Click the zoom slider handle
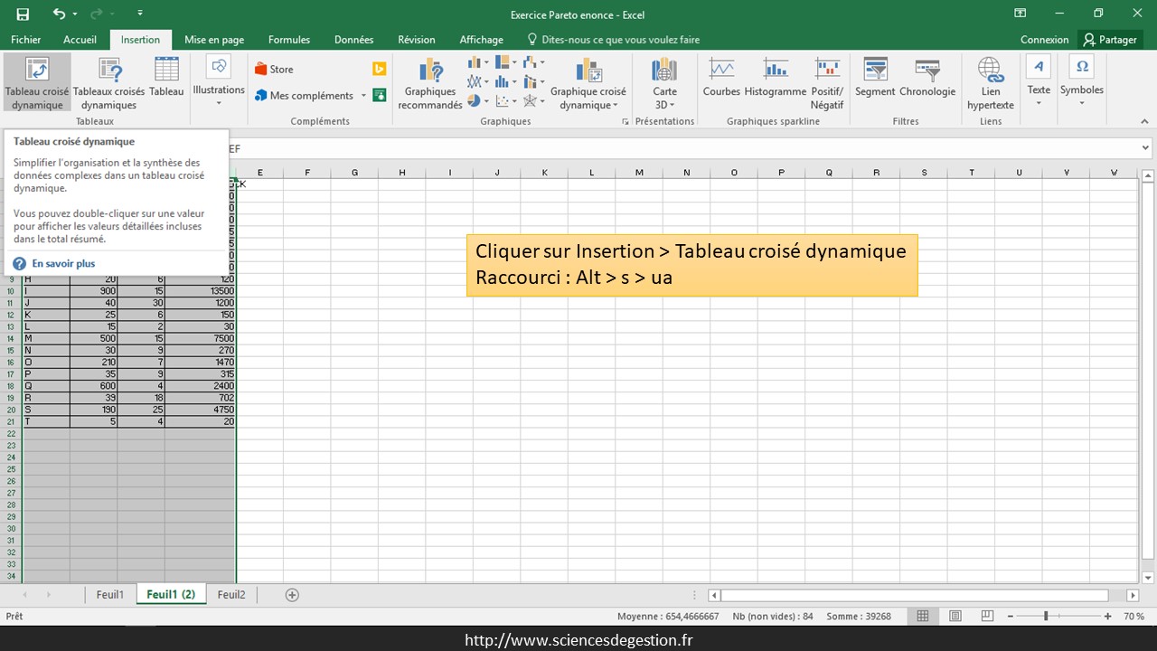Screen dimensions: 1157x651 1046,616
